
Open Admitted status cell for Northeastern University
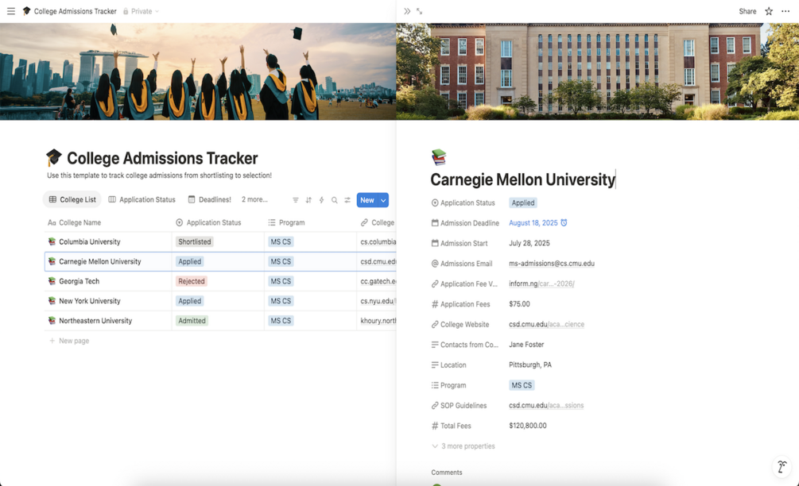[x=192, y=321]
